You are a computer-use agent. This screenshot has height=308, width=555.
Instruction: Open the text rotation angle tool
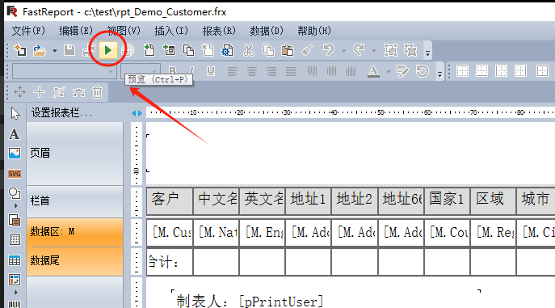point(423,71)
